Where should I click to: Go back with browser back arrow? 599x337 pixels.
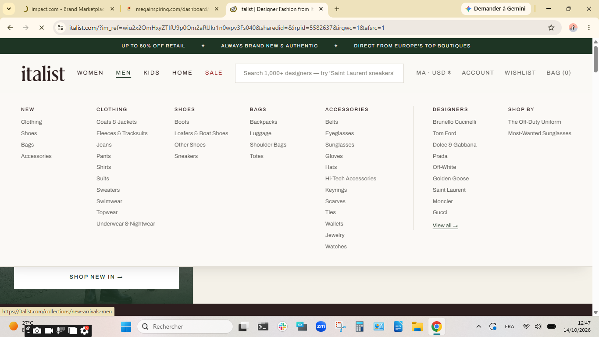[10, 28]
